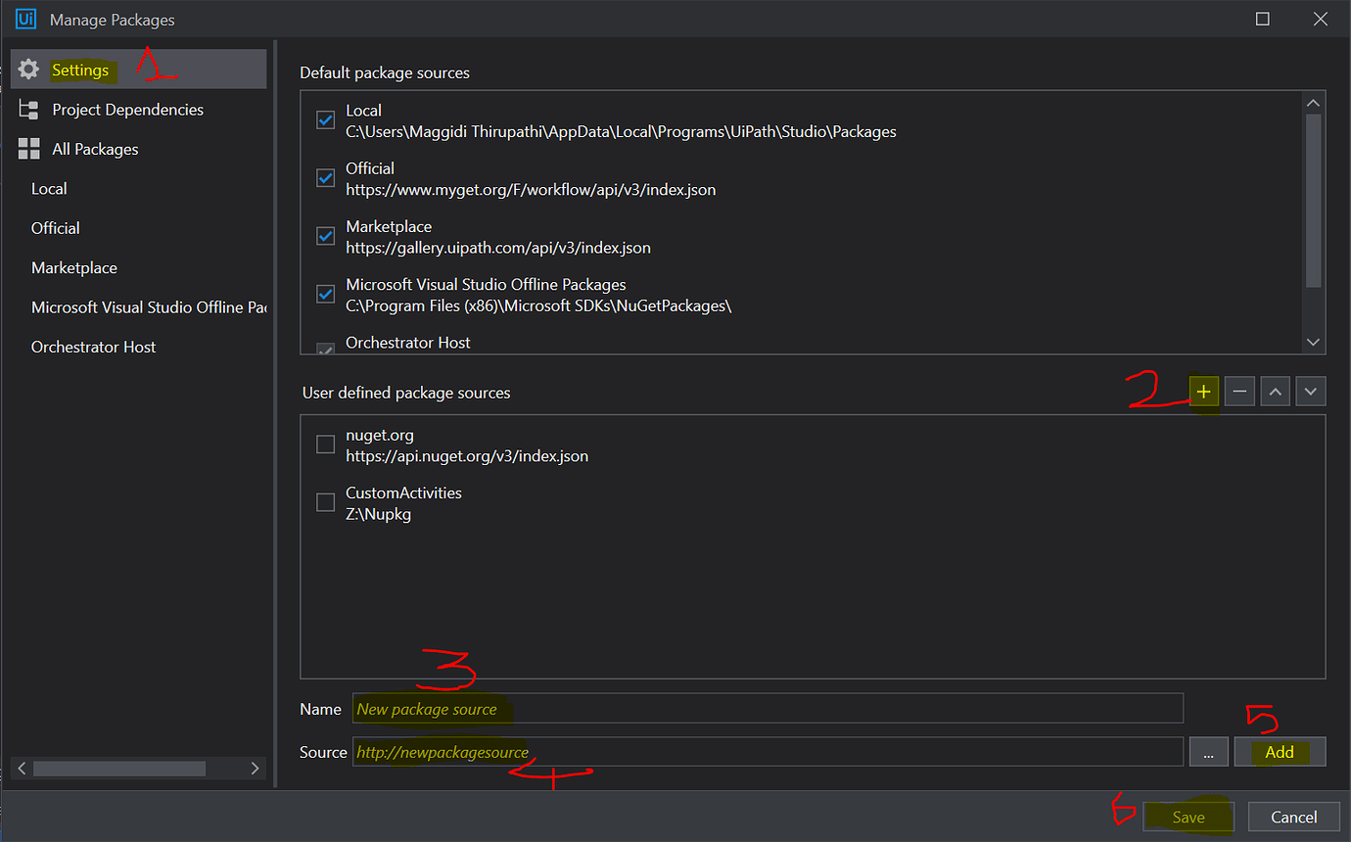Click the gallery.uipath.com URL text
The image size is (1351, 842).
[x=498, y=248]
